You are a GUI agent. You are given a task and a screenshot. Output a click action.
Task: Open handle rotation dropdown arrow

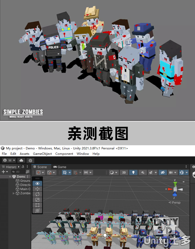[54, 172]
